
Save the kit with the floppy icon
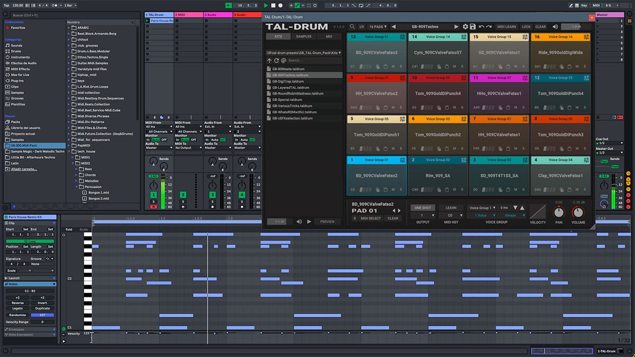(x=473, y=26)
